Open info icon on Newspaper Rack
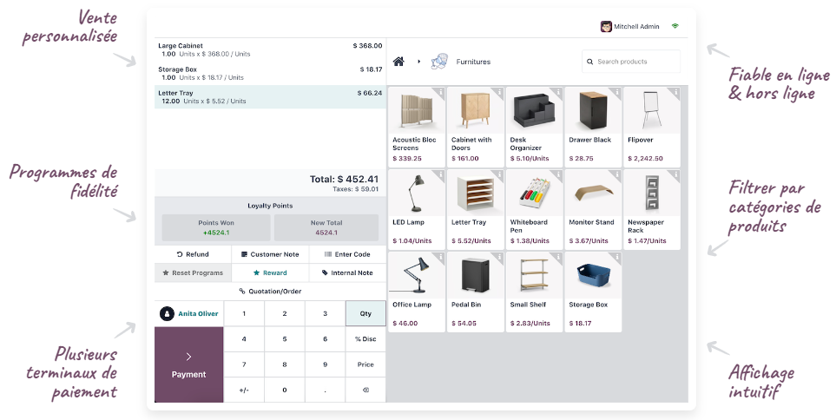Viewport: 836px width, 420px height. click(x=675, y=174)
